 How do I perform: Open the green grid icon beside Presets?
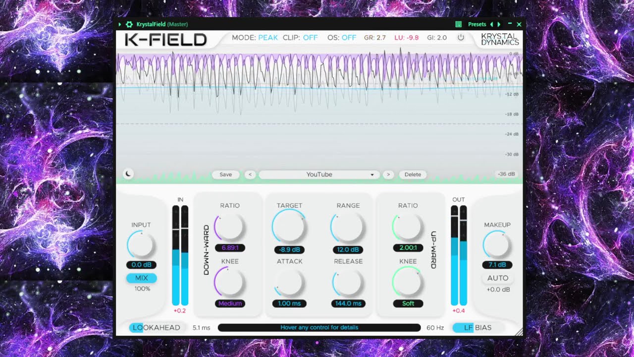458,24
